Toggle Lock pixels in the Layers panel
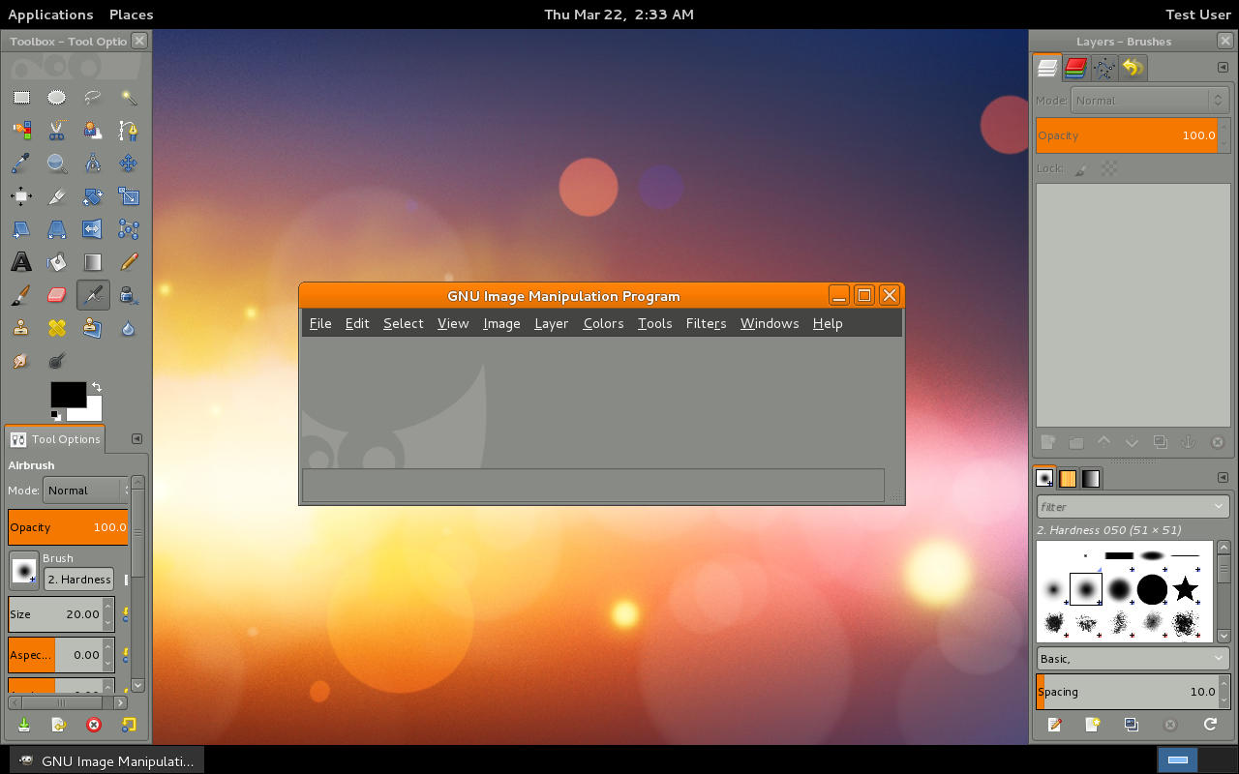Image resolution: width=1239 pixels, height=774 pixels. click(1078, 167)
